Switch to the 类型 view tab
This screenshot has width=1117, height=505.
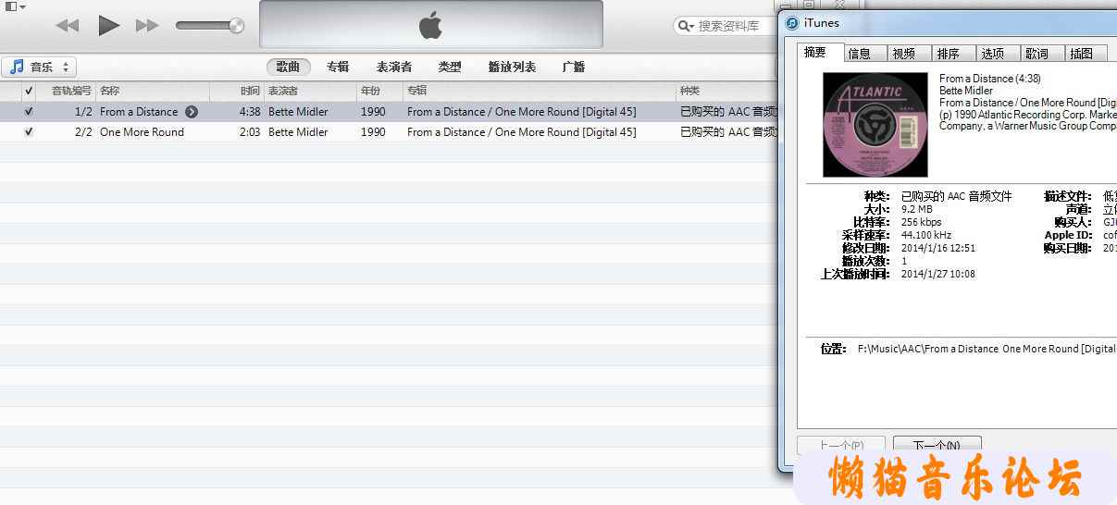[x=450, y=67]
